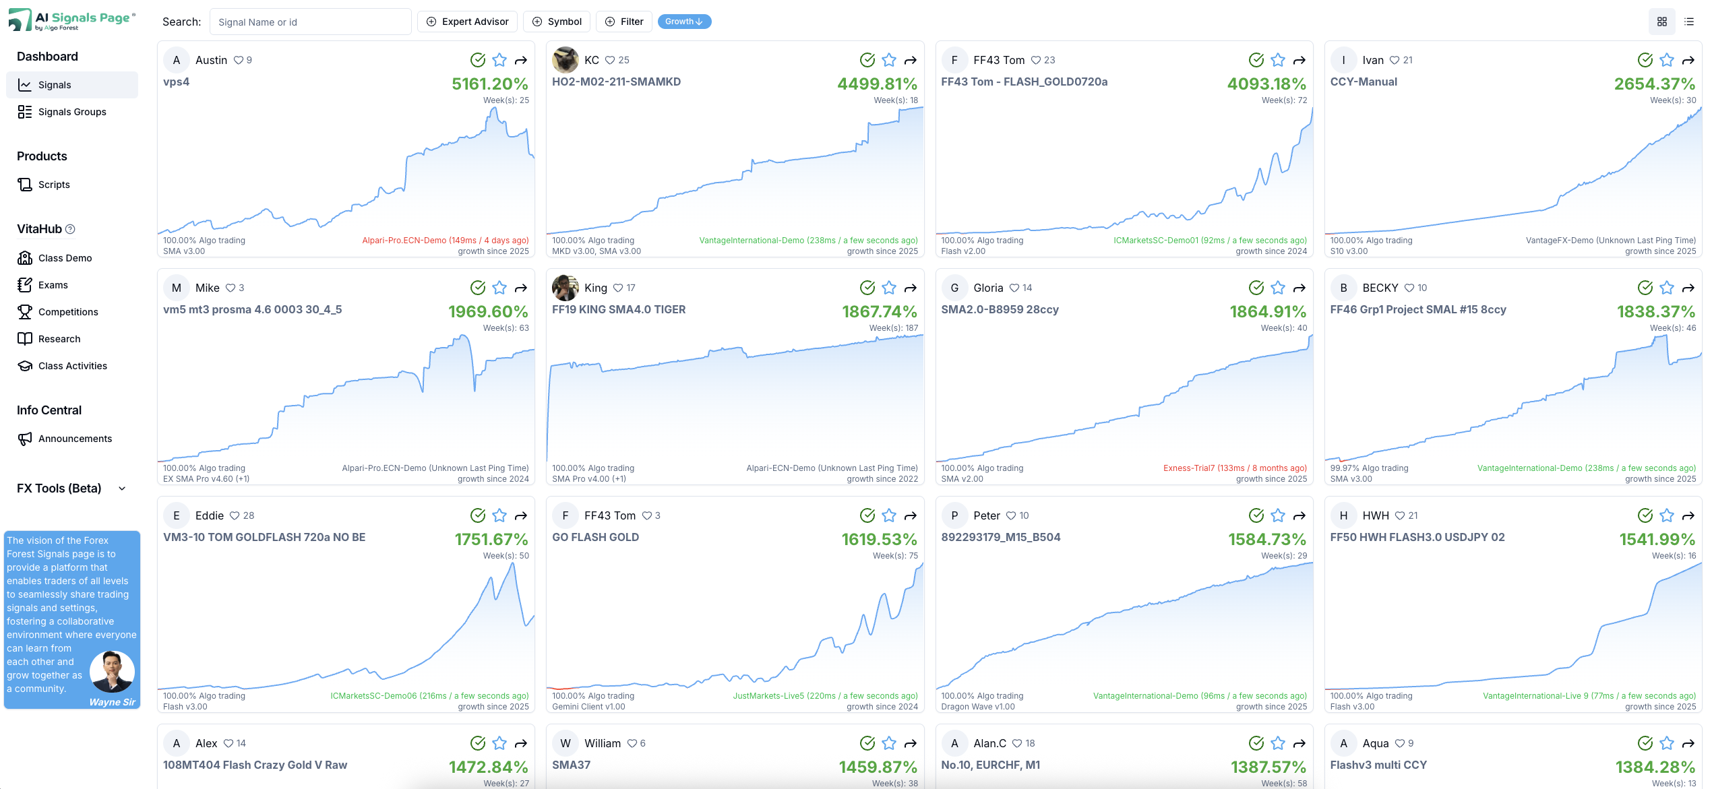Image resolution: width=1712 pixels, height=789 pixels.
Task: Click the verified checkmark on Gloria's card
Action: (1256, 288)
